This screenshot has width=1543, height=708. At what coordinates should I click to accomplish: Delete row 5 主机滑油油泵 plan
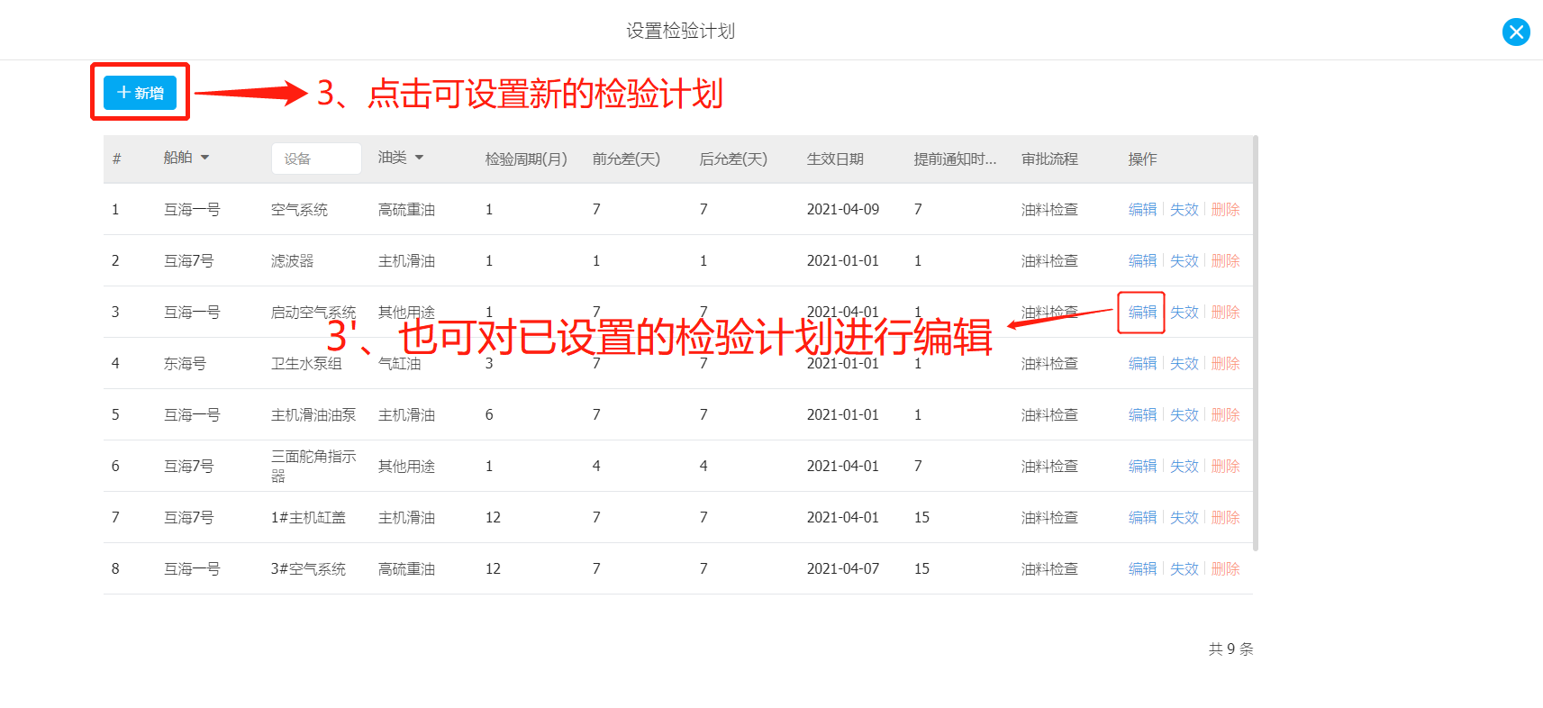coord(1225,414)
